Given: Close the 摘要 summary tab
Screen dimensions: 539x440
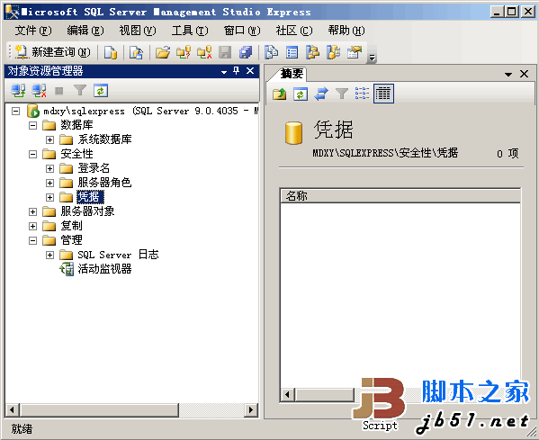Looking at the screenshot, I should 524,74.
